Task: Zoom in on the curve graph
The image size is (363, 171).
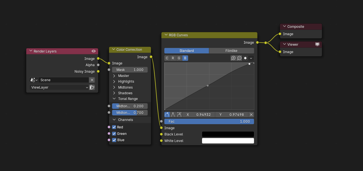Action: click(x=233, y=58)
